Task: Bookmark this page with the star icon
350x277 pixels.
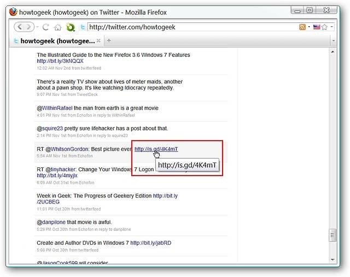Action: tap(324, 27)
